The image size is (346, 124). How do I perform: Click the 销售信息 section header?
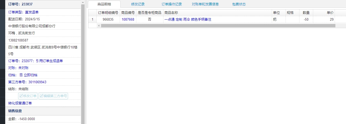(x=15, y=111)
